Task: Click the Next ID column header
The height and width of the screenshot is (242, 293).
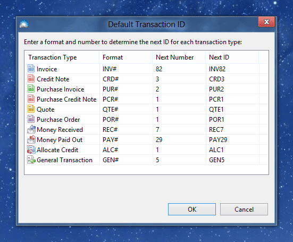Action: pyautogui.click(x=232, y=57)
